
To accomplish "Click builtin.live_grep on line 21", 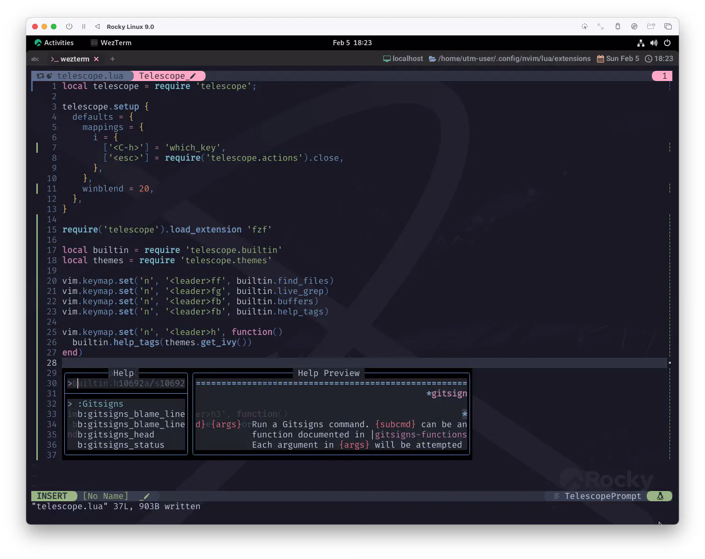I will [x=280, y=291].
